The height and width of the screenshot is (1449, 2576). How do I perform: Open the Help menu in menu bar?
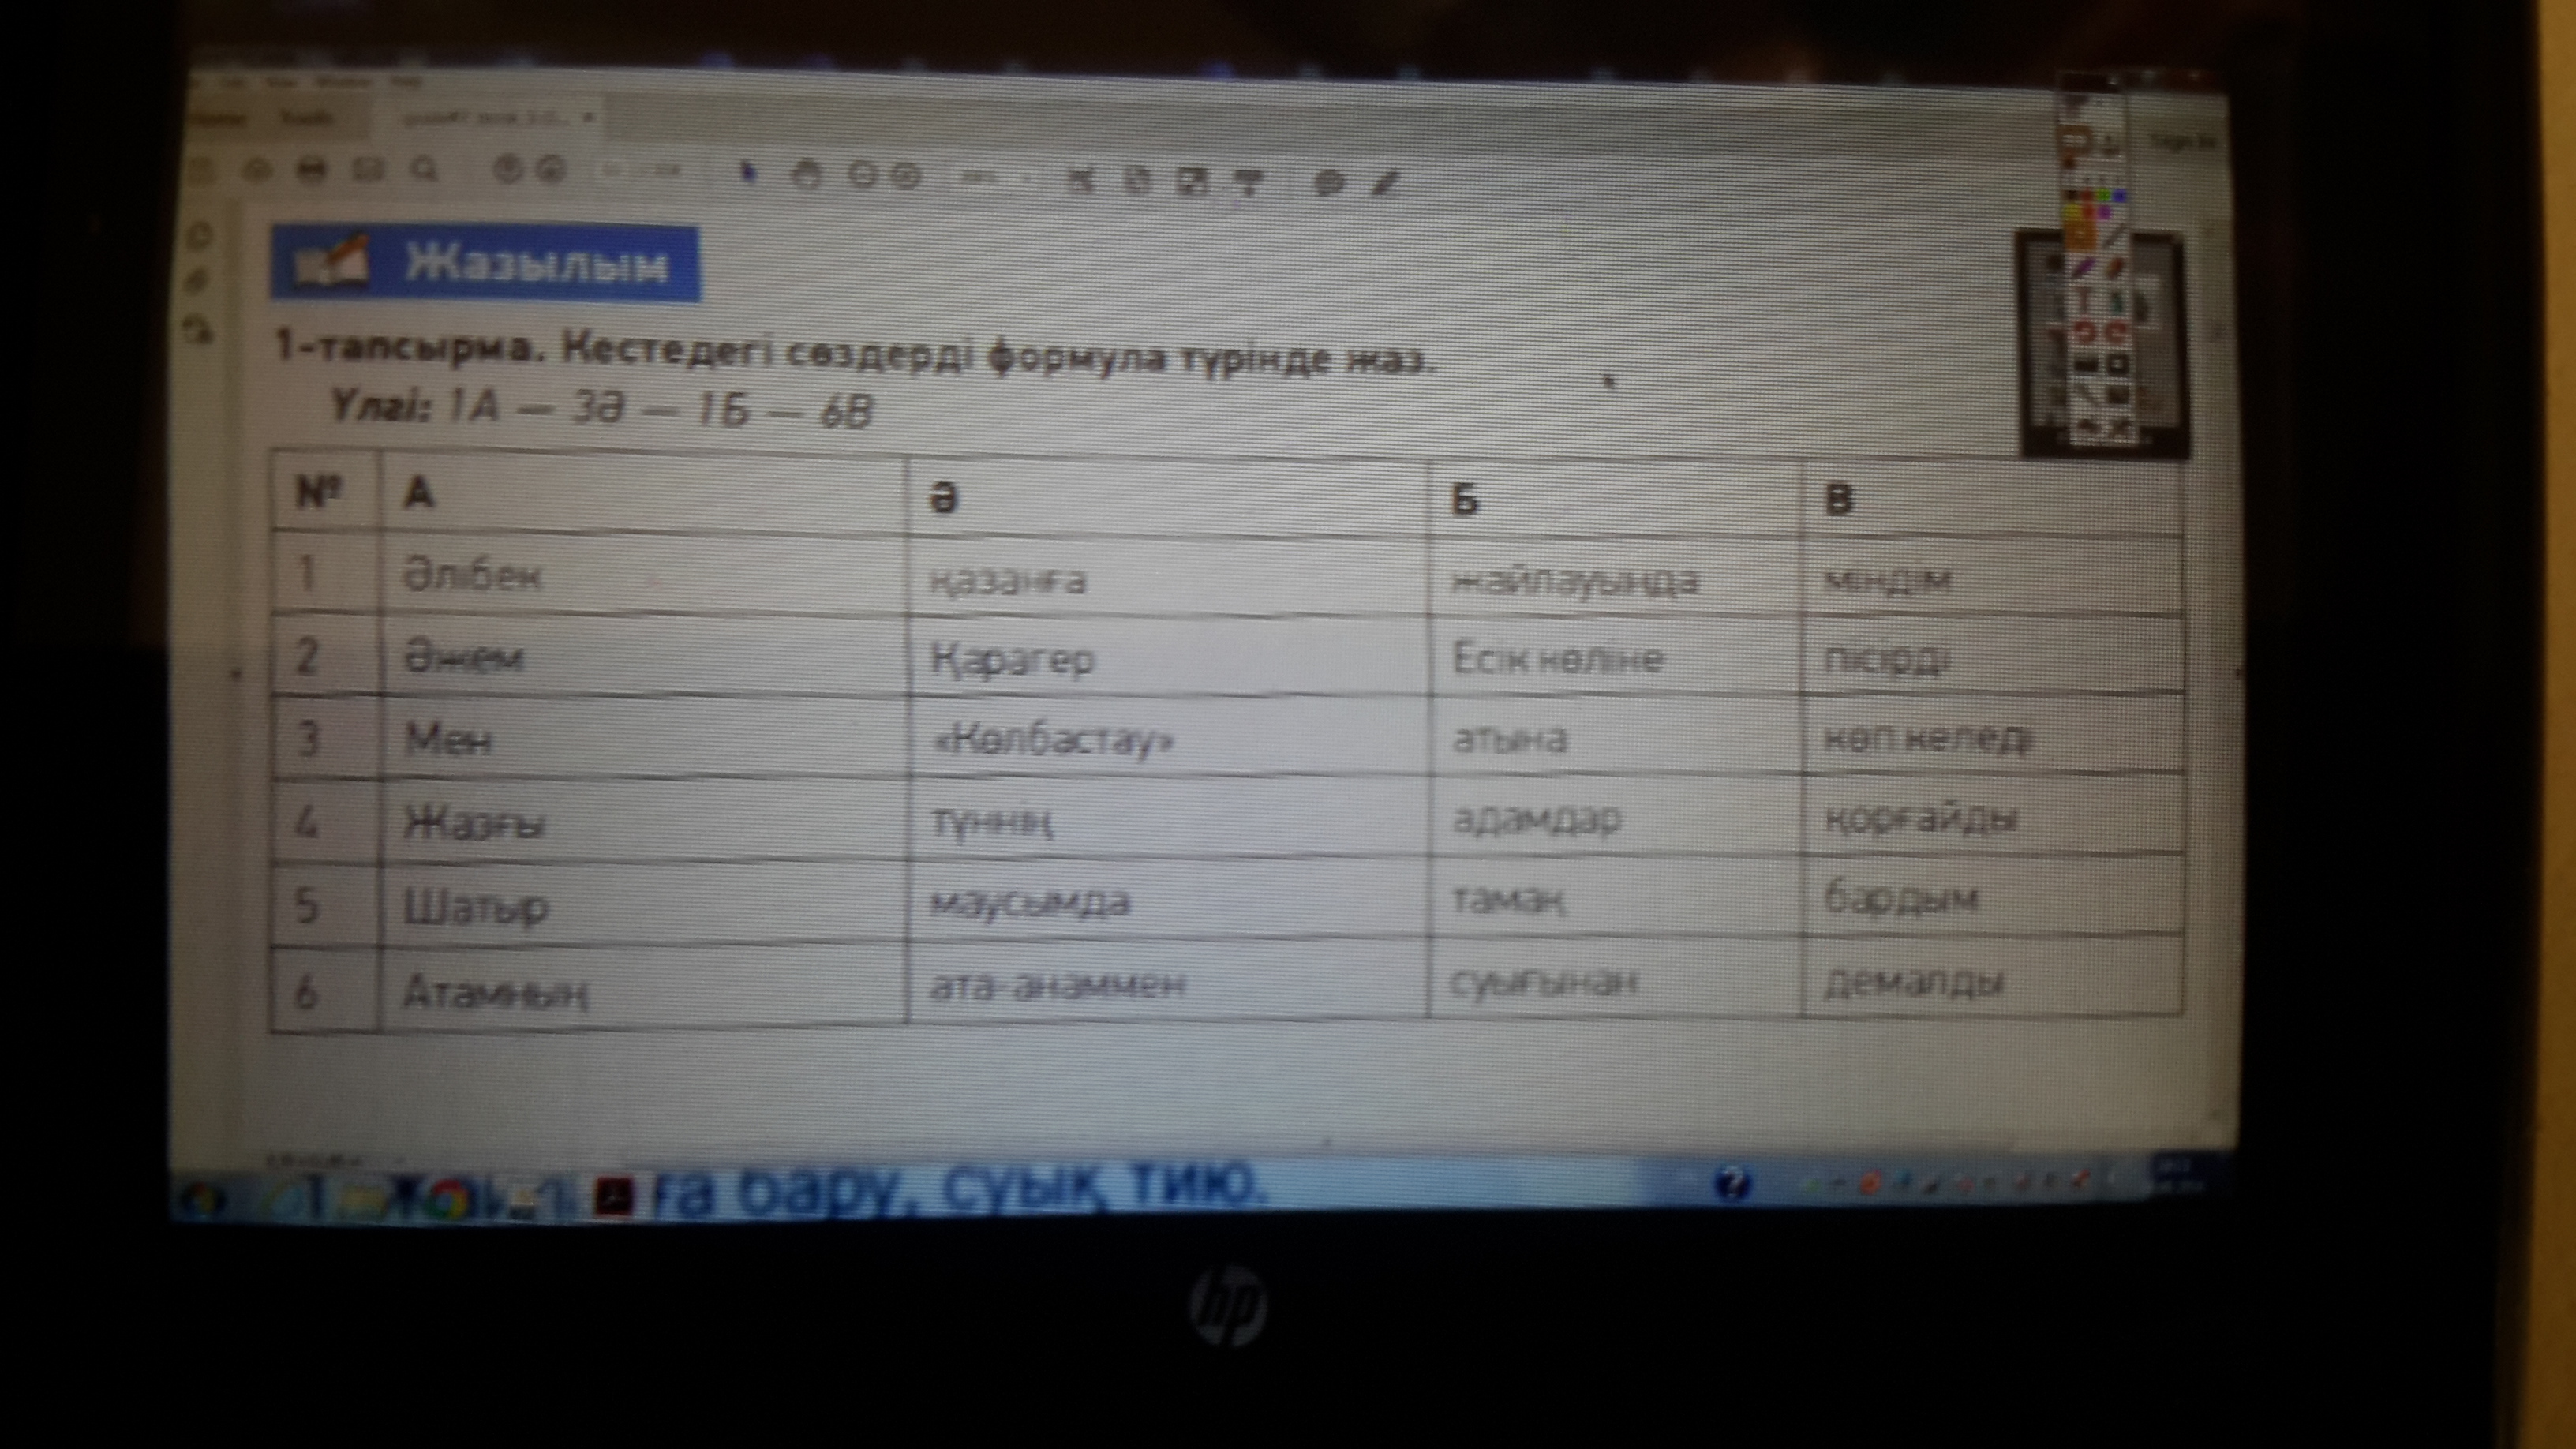(406, 81)
